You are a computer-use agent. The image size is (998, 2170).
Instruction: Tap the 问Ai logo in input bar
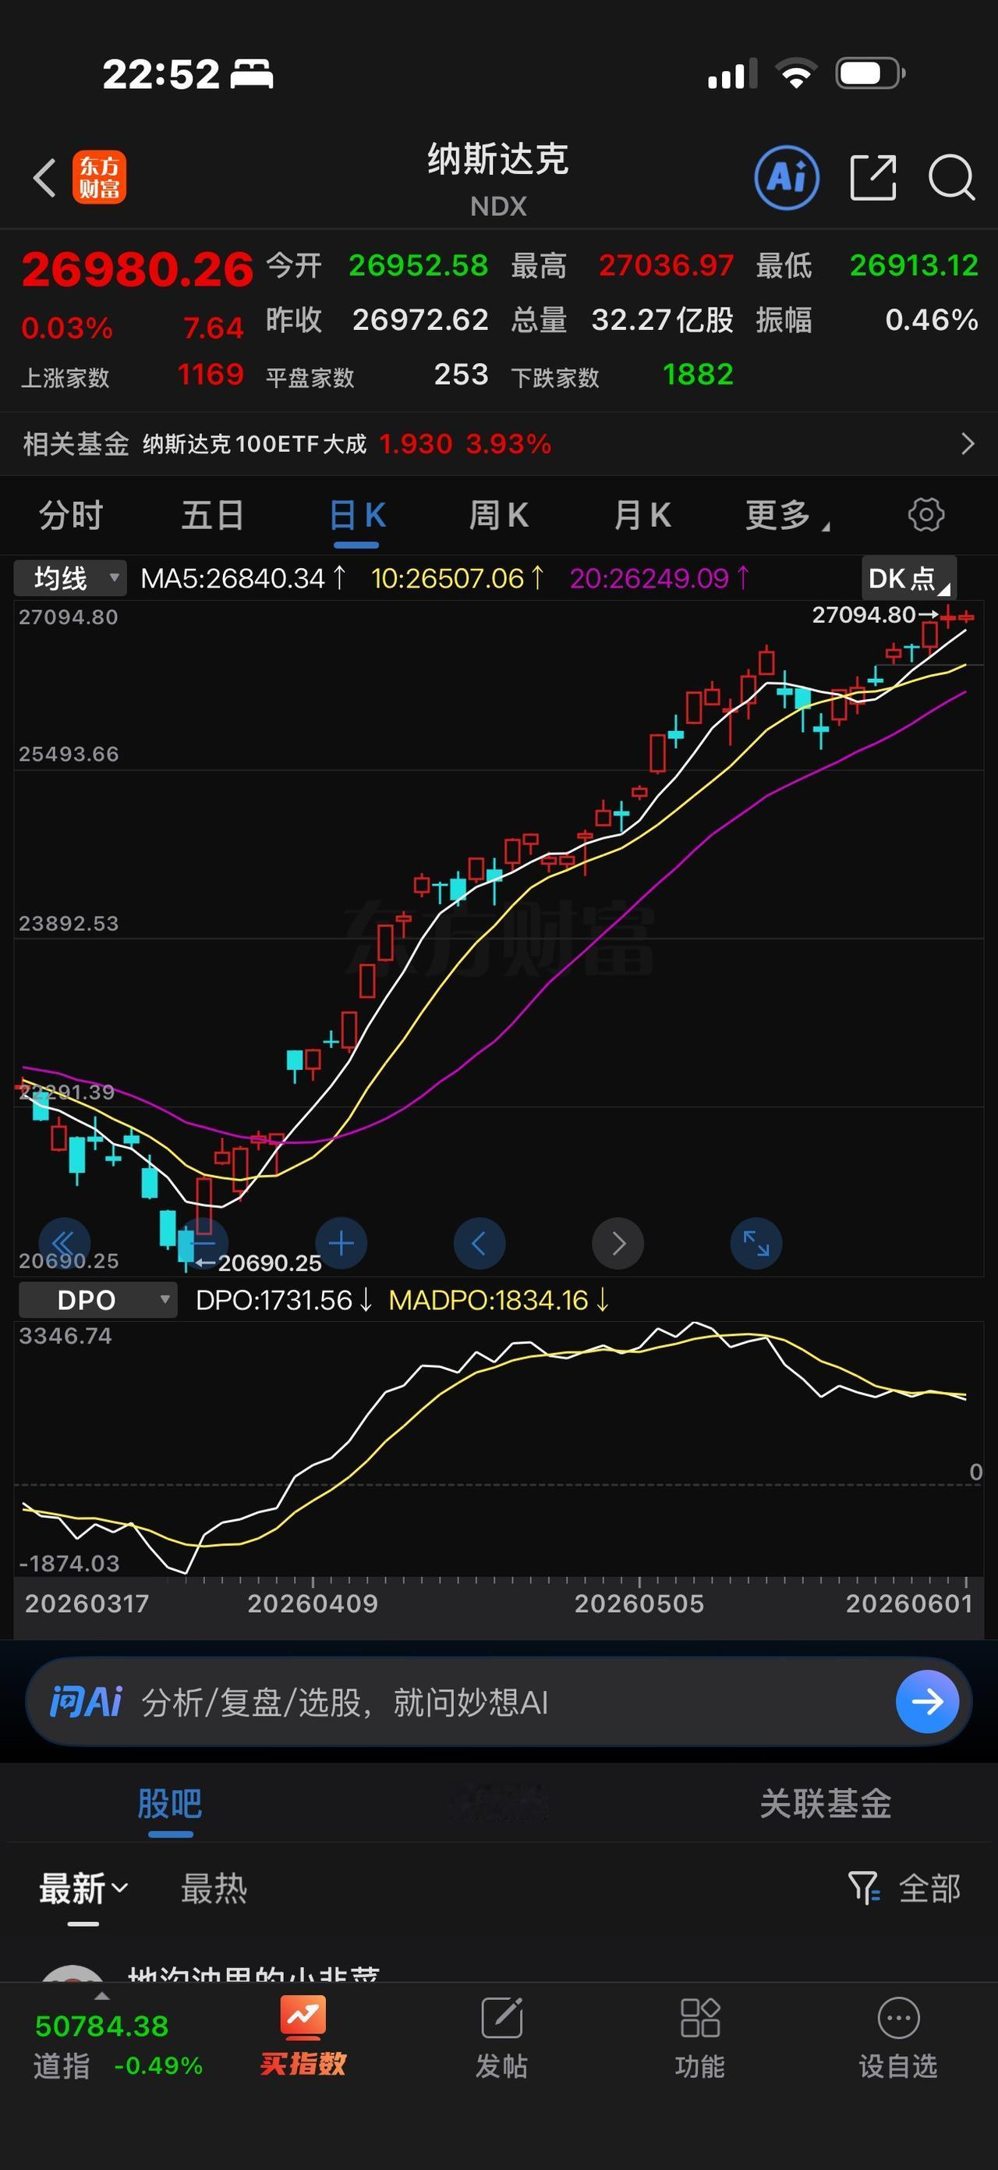click(86, 1703)
